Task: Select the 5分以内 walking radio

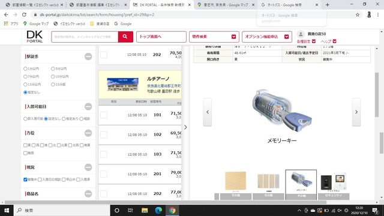Action: (53, 69)
